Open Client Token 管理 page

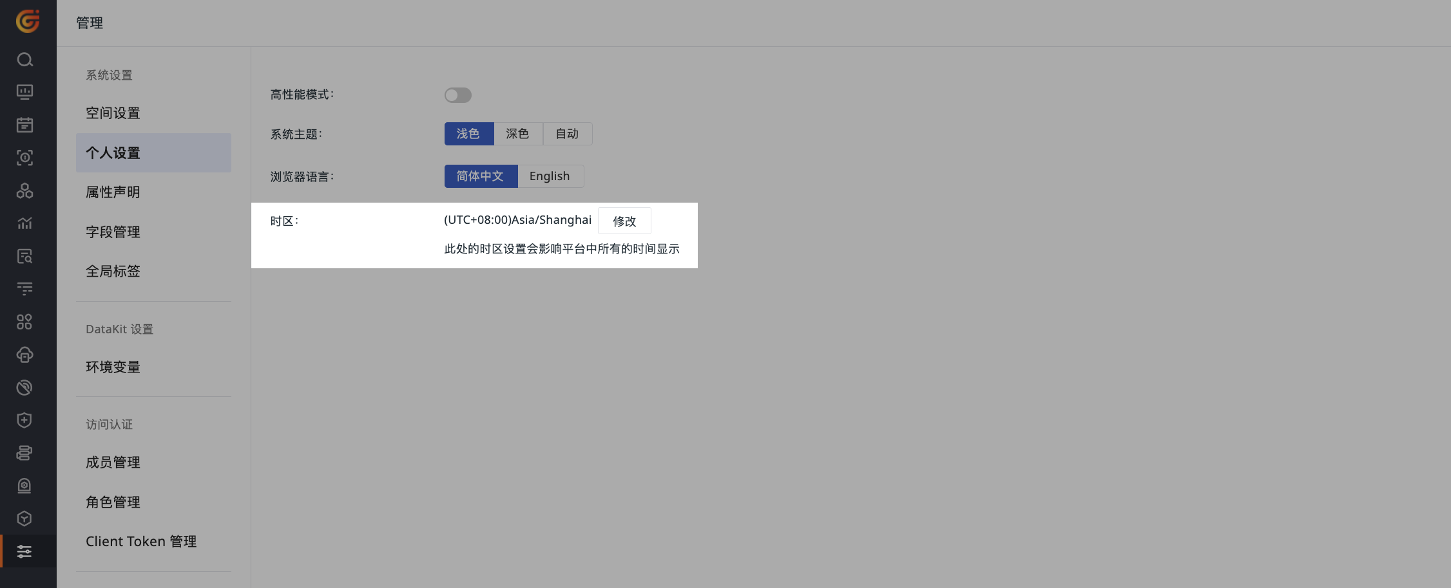[141, 542]
